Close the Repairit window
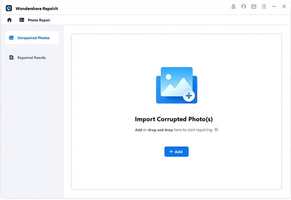 click(x=284, y=7)
